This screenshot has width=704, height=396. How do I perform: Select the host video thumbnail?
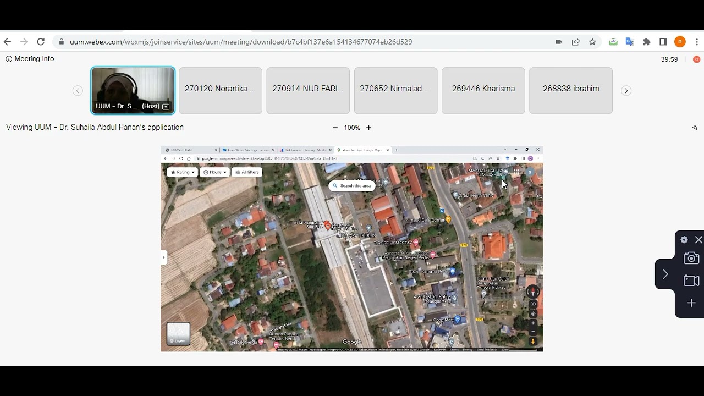coord(133,91)
